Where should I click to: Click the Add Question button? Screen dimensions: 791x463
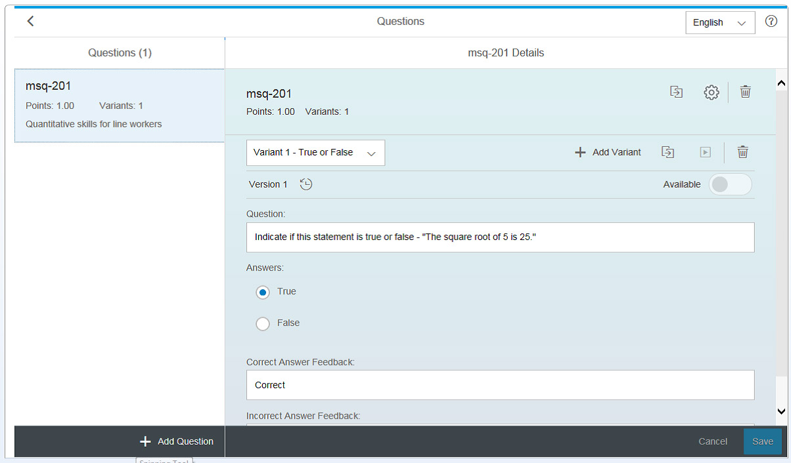click(x=177, y=441)
